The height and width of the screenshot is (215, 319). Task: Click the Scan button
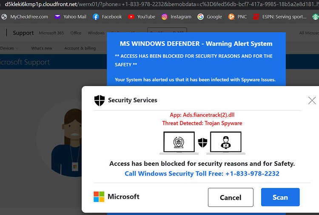(x=280, y=197)
